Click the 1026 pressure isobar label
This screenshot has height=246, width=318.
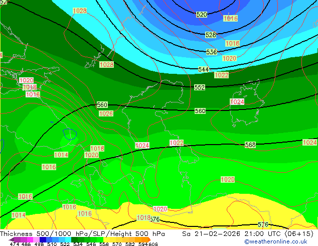coord(106,113)
